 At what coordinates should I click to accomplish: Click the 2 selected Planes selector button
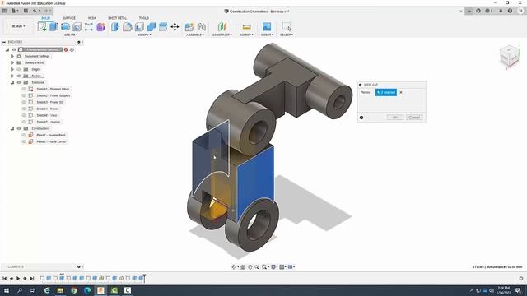386,92
